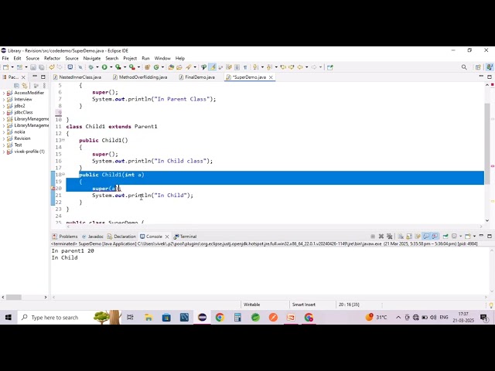Collapse Child1(int a) constructor at line 18

(63, 174)
